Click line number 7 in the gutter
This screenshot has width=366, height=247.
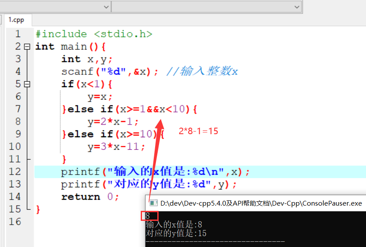(18, 109)
